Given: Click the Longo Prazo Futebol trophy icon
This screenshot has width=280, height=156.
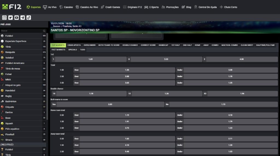Looking at the screenshot, I should pos(2,149).
